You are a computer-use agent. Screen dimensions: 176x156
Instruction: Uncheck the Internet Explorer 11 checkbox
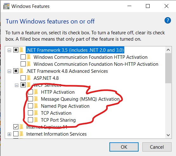(x=16, y=127)
